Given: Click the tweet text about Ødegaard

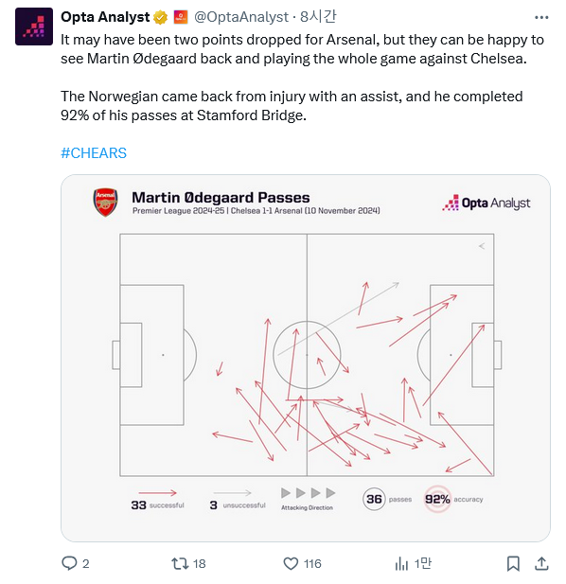Looking at the screenshot, I should 302,78.
